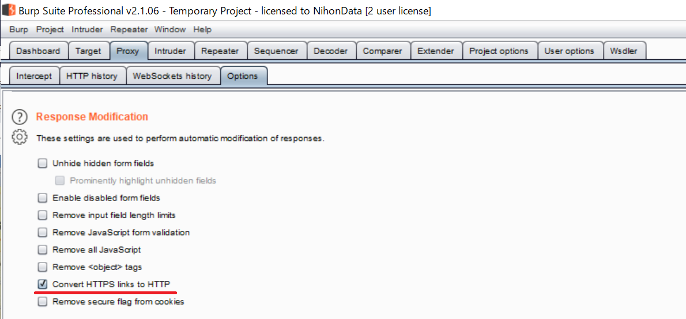Screen dimensions: 686x319
Task: Check Remove input field length limits
Action: [43, 215]
